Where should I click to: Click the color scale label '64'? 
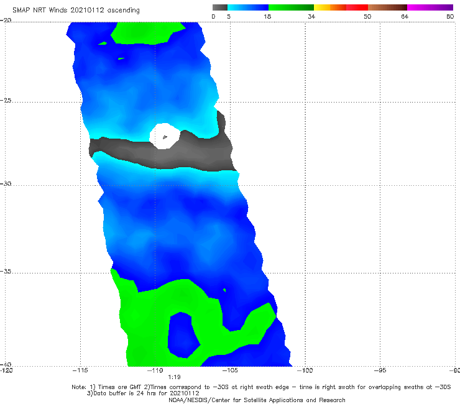405,17
